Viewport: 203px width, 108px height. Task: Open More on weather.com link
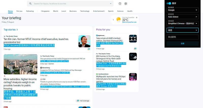129,22
